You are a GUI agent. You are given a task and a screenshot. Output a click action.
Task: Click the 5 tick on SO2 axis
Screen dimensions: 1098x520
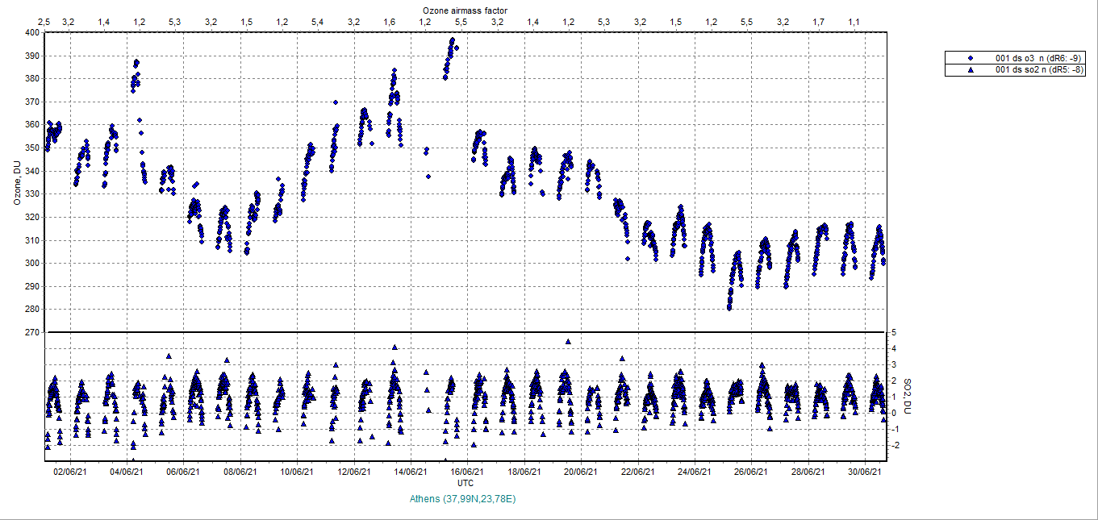pos(894,332)
